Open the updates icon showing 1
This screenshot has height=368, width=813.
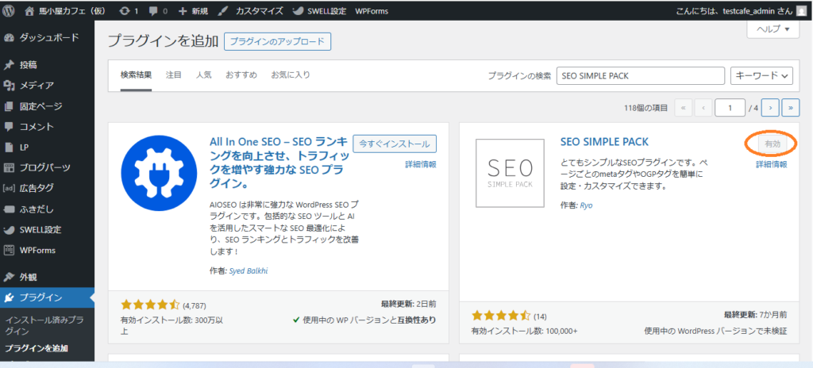(129, 10)
